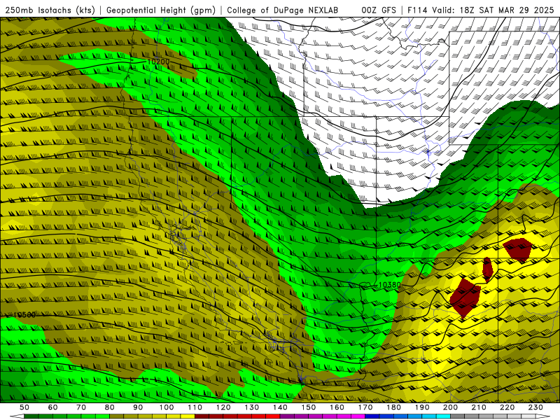This screenshot has height=420, width=560.
Task: Click the dark red swatch right of 110
Action: (202, 416)
